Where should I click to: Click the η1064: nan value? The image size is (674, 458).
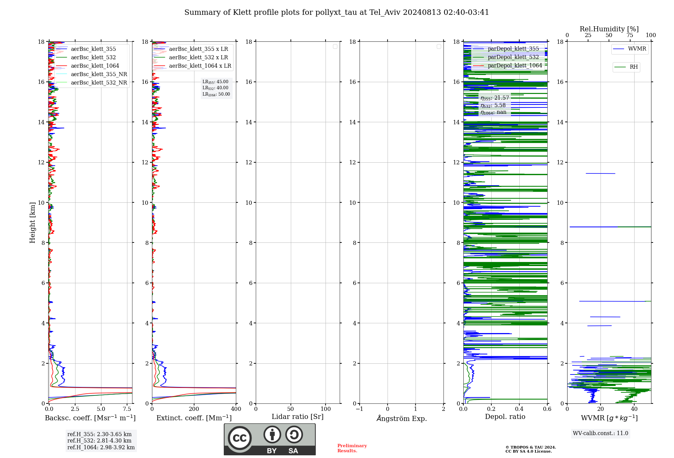[493, 112]
